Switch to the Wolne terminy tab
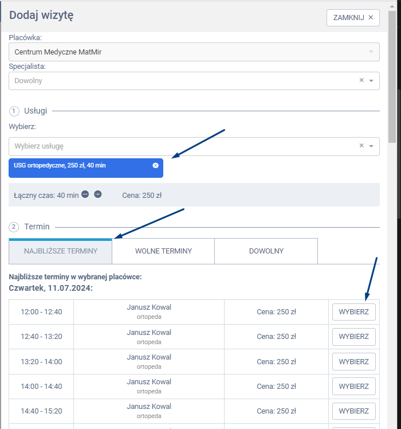This screenshot has height=429, width=401. 163,251
